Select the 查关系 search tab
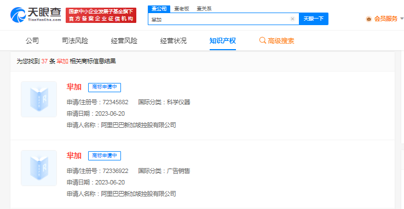Screen dimensions: 404x209 click(204, 9)
